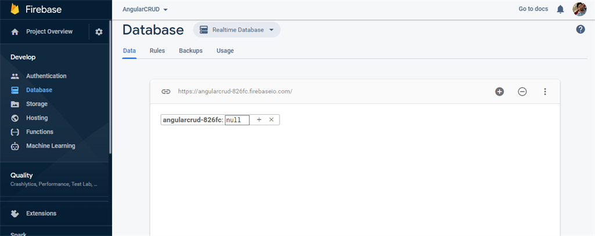The width and height of the screenshot is (595, 236).
Task: Click the database URL link icon
Action: pos(166,92)
